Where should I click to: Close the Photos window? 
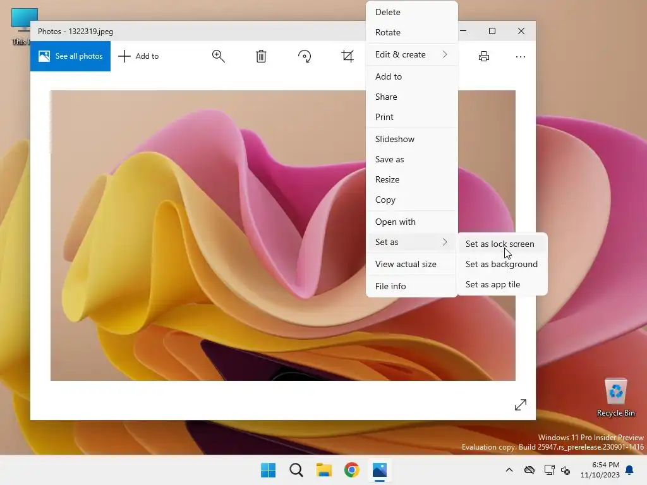521,31
